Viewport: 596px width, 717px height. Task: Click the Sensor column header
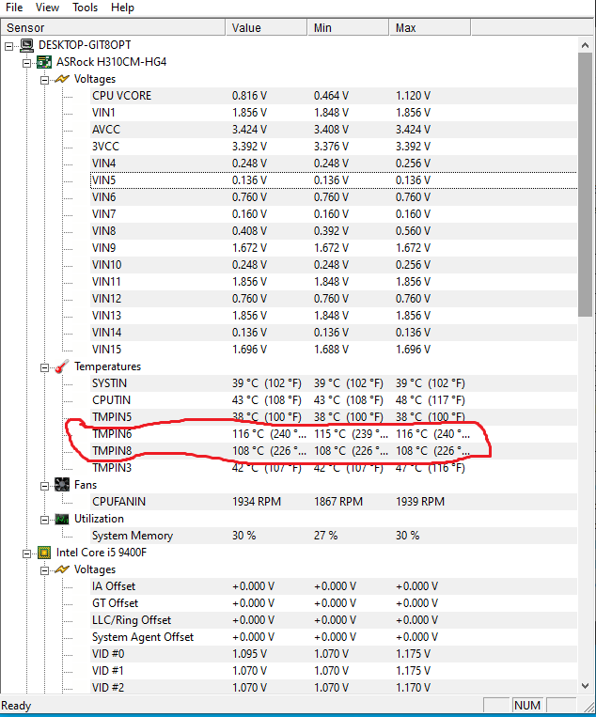pyautogui.click(x=113, y=28)
